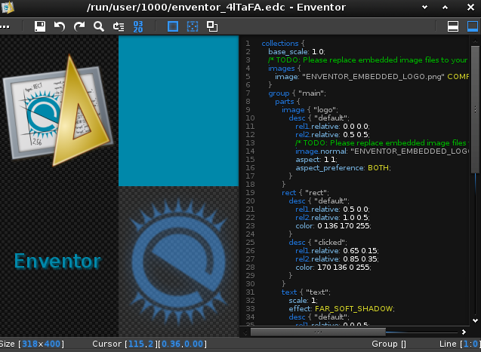The width and height of the screenshot is (481, 352).
Task: Click the 'images {' keyword on line 4
Action: point(285,69)
